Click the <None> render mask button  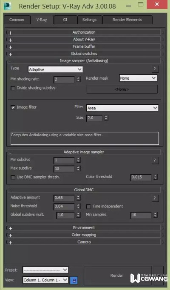tap(122, 89)
